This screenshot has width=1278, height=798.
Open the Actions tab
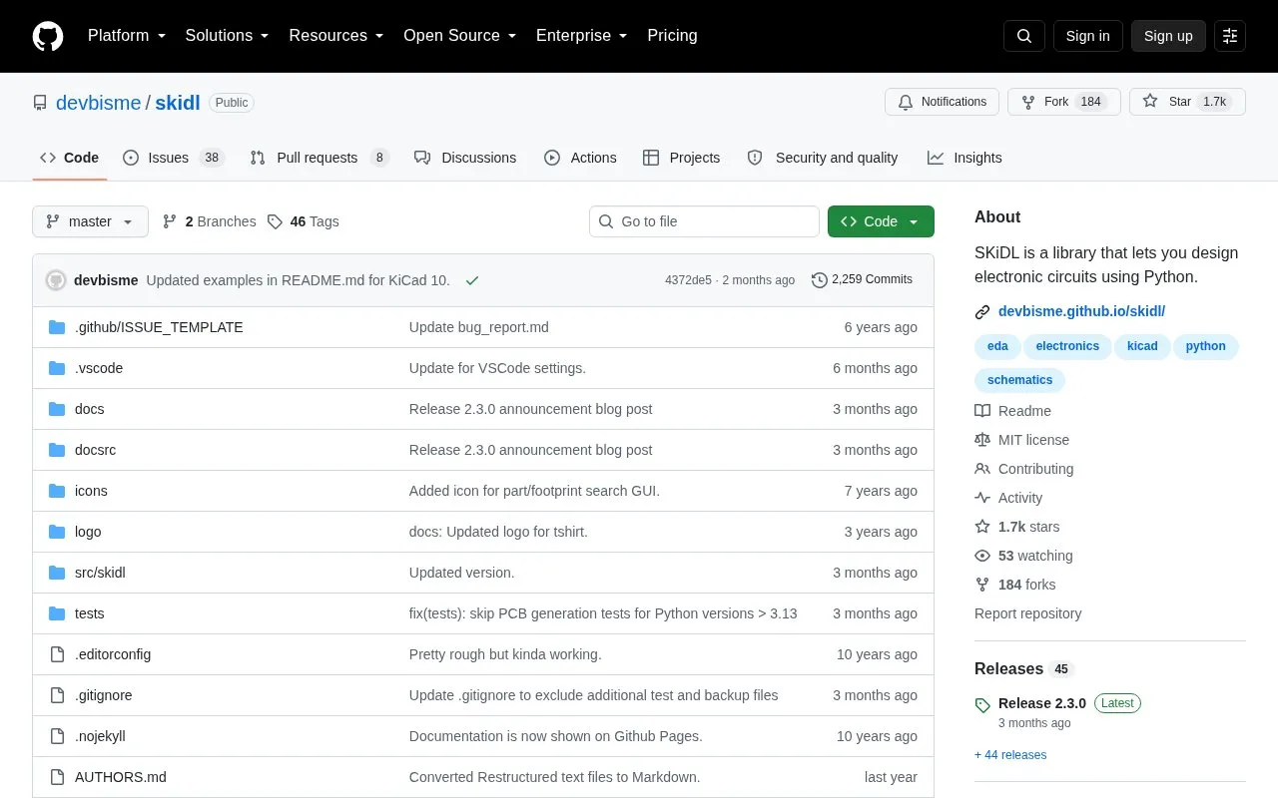coord(580,158)
